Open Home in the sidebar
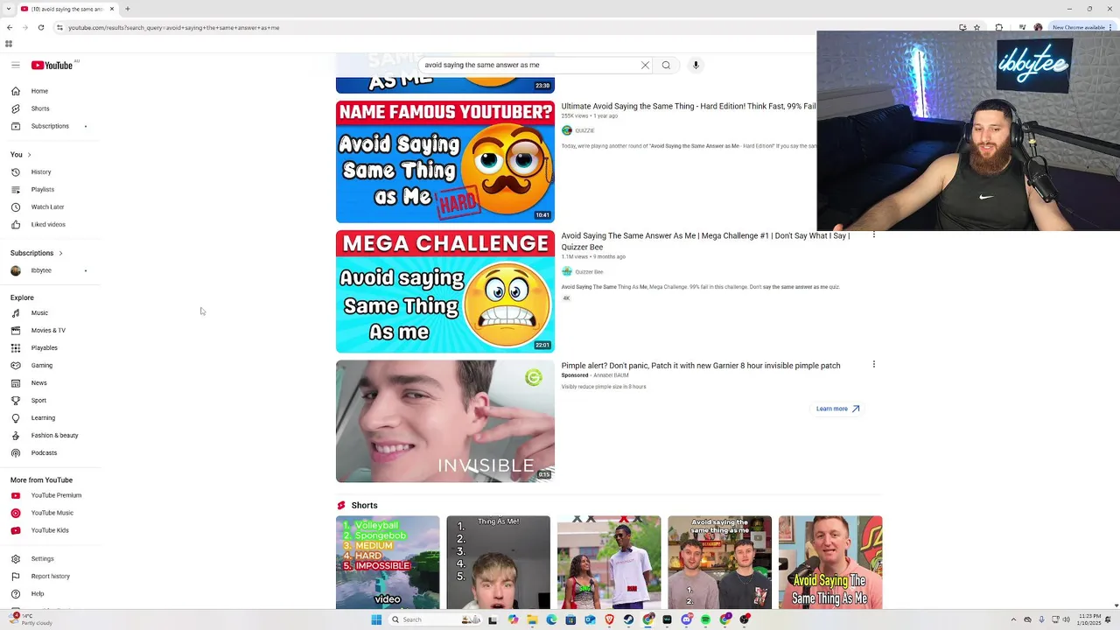Image resolution: width=1120 pixels, height=630 pixels. [x=39, y=91]
